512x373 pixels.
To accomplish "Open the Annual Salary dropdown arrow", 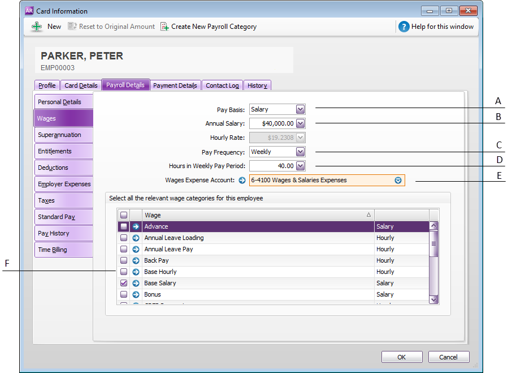I will [x=301, y=123].
